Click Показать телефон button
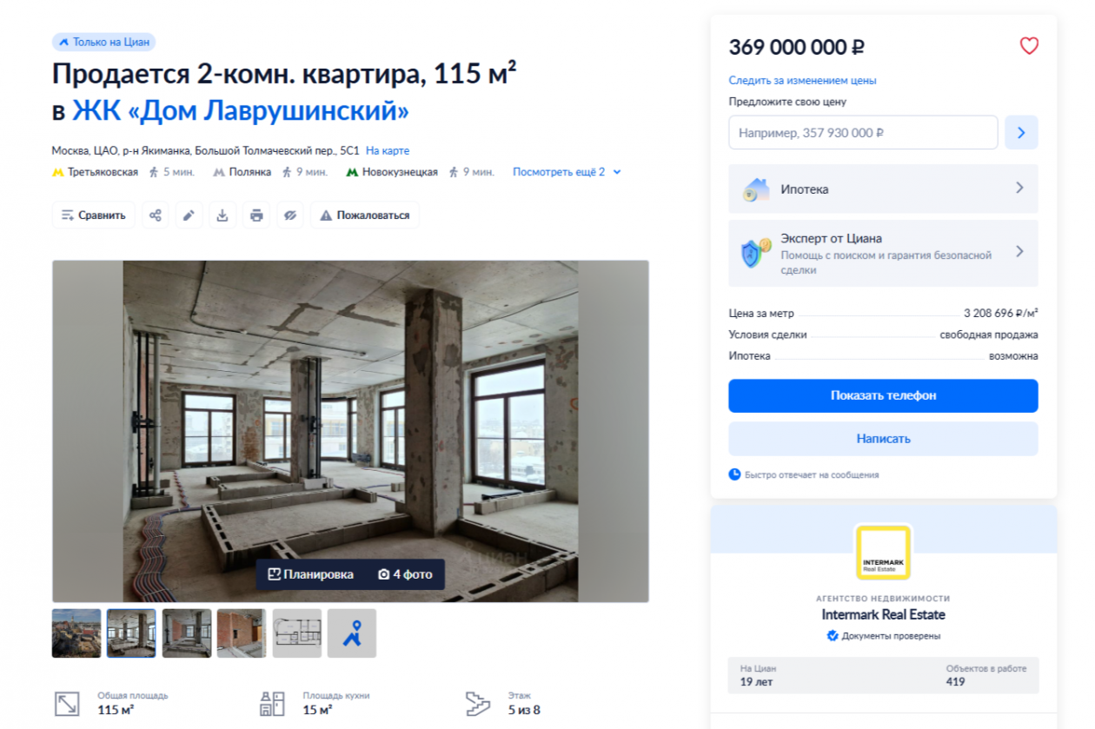Viewport: 1095px width, 729px height. [x=883, y=395]
